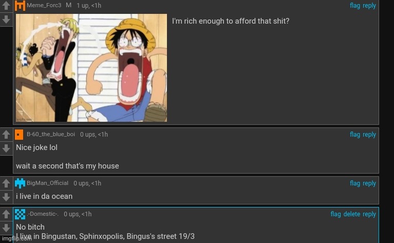Downvote -Domestic-.'s comment
The height and width of the screenshot is (243, 394).
[x=6, y=228]
